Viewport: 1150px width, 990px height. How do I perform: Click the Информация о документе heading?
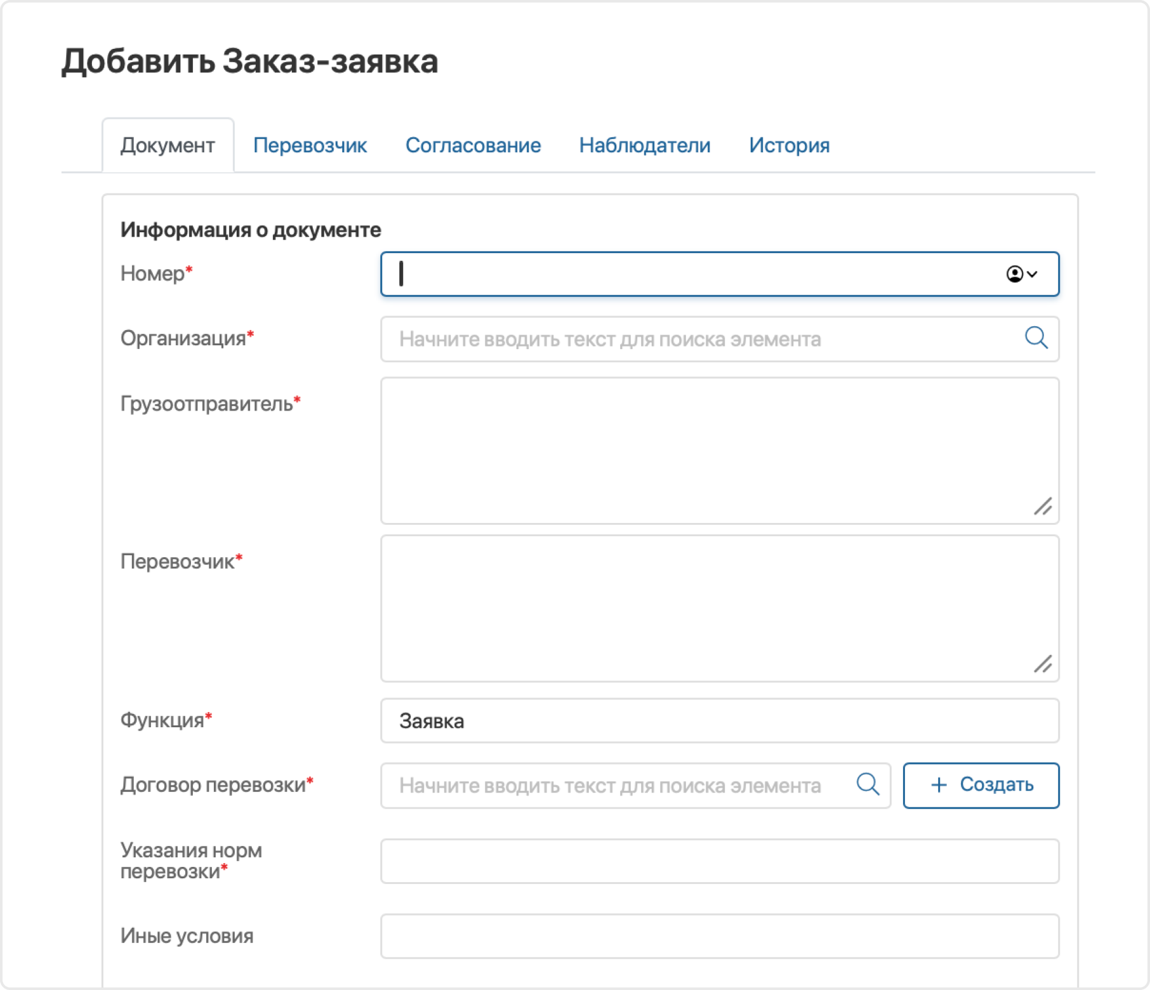pyautogui.click(x=251, y=230)
